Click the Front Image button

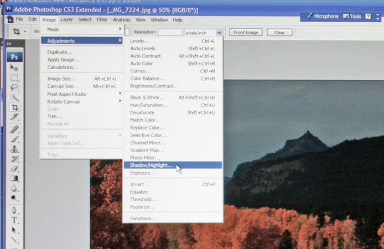click(246, 33)
